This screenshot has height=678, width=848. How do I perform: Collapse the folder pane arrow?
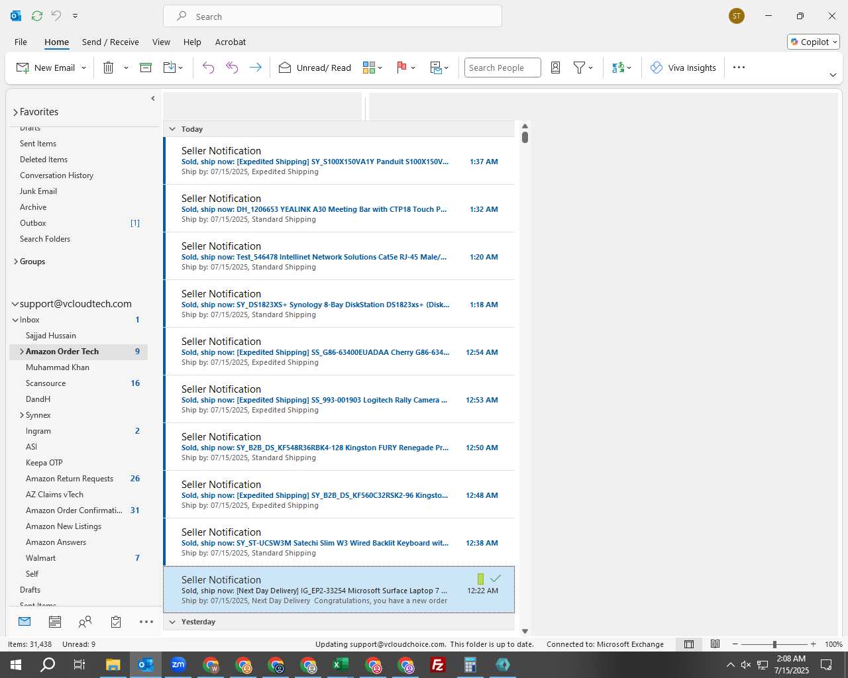tap(153, 98)
